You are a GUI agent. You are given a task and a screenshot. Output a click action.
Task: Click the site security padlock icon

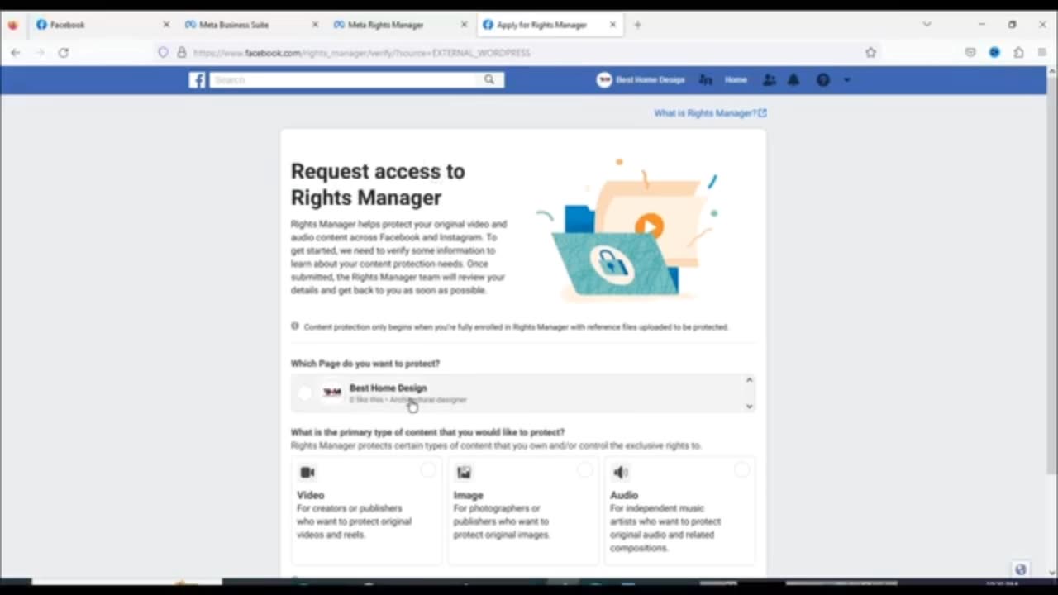182,52
